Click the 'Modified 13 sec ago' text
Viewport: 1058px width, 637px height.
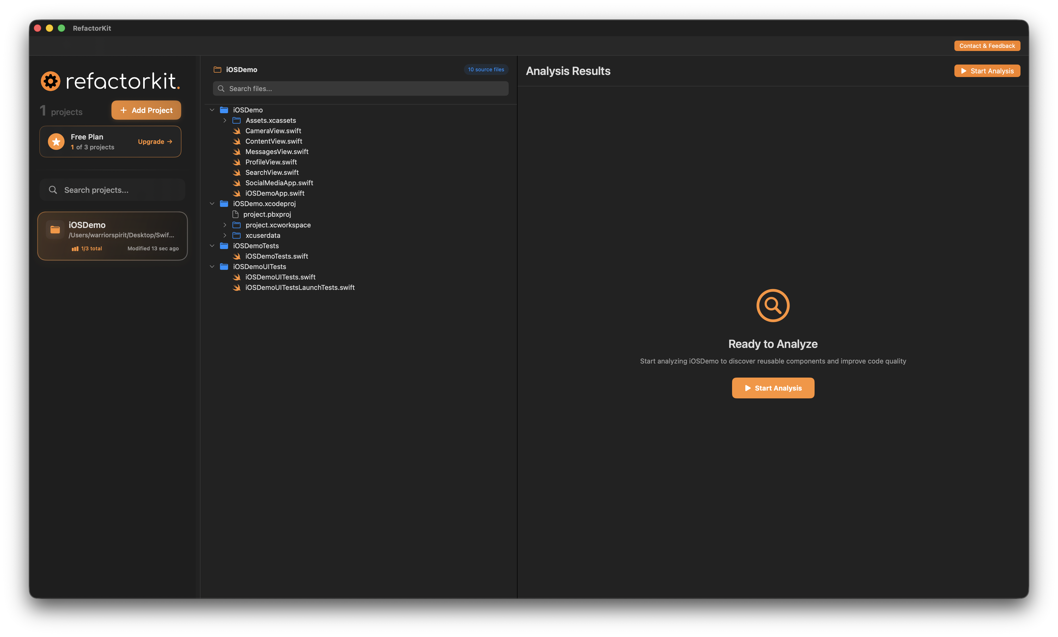pos(153,249)
